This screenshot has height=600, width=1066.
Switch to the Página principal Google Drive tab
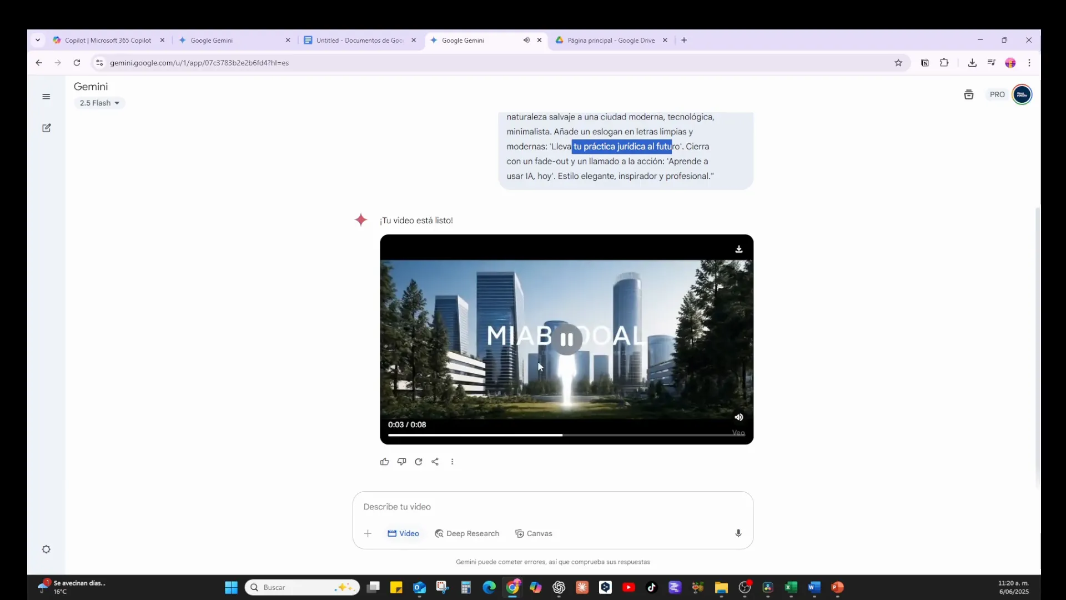pyautogui.click(x=611, y=40)
